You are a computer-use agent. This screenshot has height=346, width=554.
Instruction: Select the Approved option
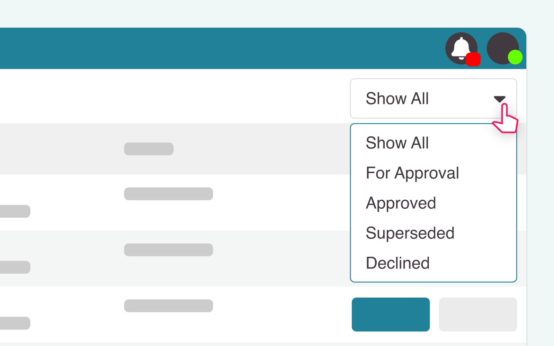coord(401,203)
